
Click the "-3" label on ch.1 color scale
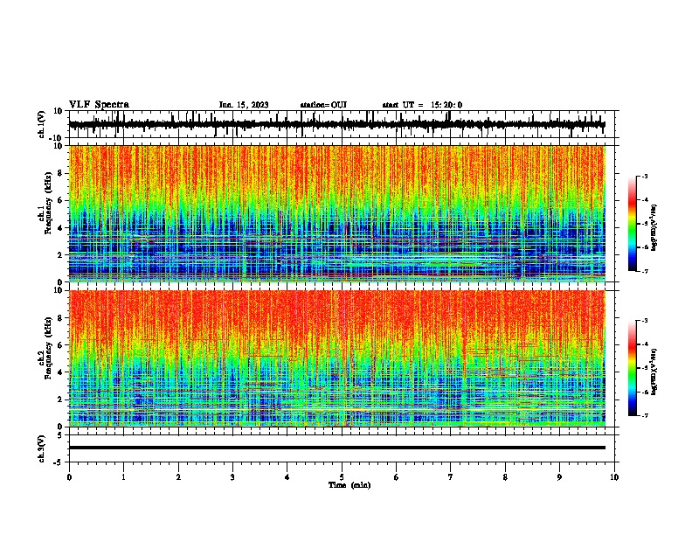pos(645,176)
